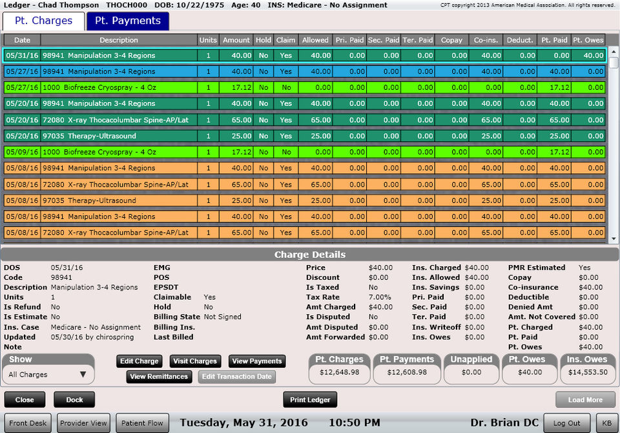
Task: Select the 05/09/16 Biofreeze Cryospray row
Action: (304, 152)
